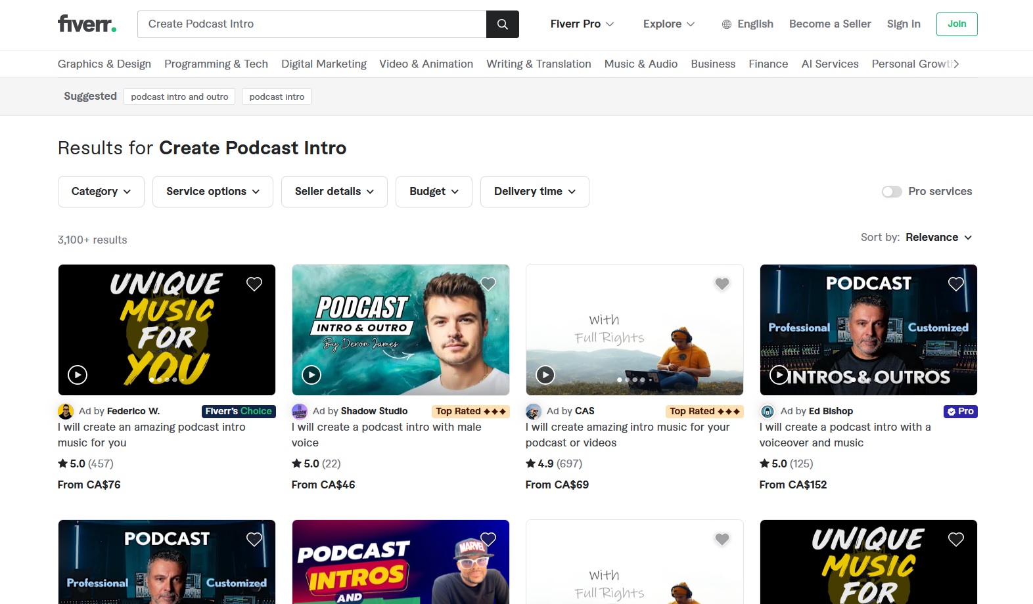Click CAS's Top Rated badge
1033x604 pixels.
pyautogui.click(x=705, y=412)
